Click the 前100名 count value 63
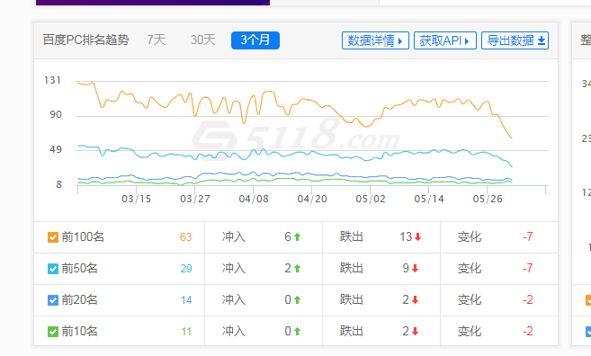591x356 pixels. pos(186,237)
